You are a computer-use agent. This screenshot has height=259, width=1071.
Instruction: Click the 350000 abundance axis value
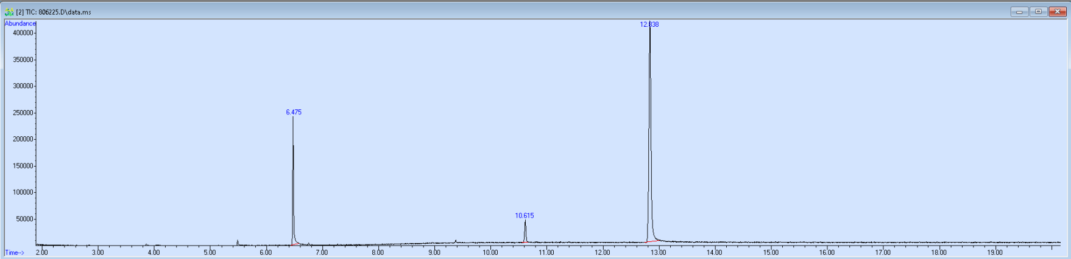pos(23,60)
